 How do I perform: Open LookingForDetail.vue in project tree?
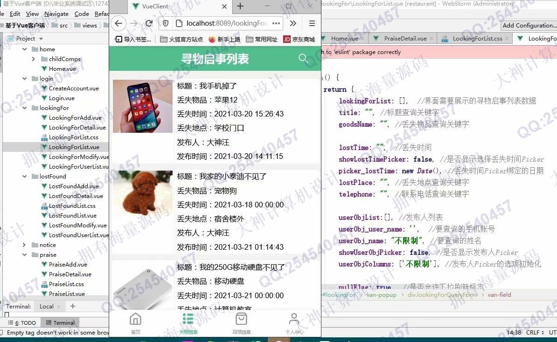74,127
